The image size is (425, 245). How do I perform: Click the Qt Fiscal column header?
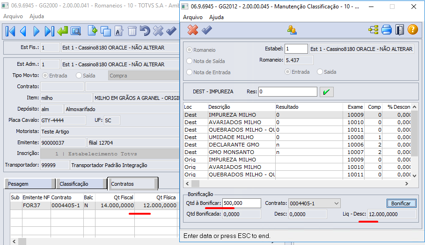coord(115,197)
